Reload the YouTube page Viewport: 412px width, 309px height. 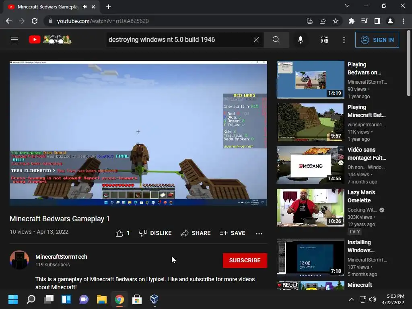click(35, 21)
